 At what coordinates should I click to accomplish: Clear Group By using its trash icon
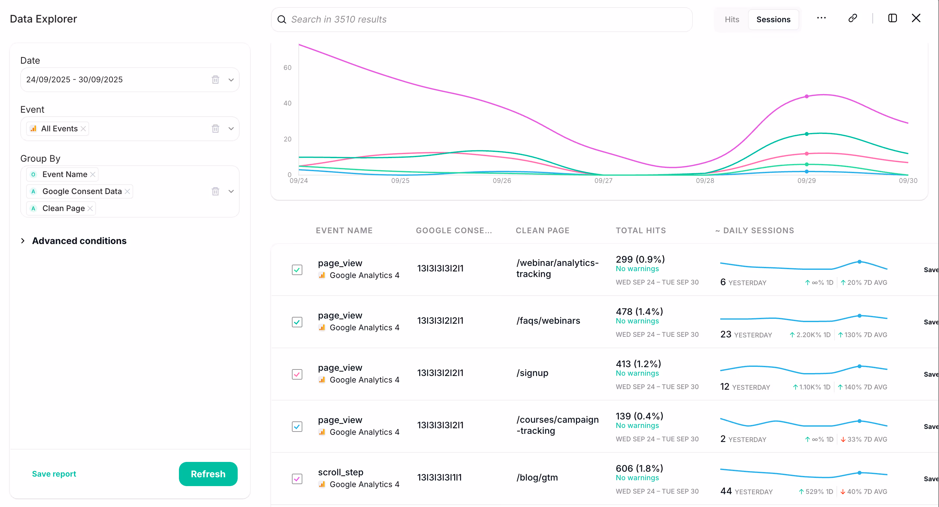click(215, 191)
